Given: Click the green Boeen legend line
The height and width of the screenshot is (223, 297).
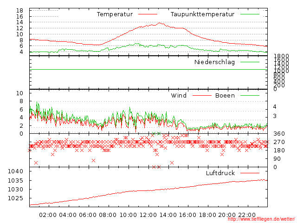Looking at the screenshot, I should [x=250, y=95].
